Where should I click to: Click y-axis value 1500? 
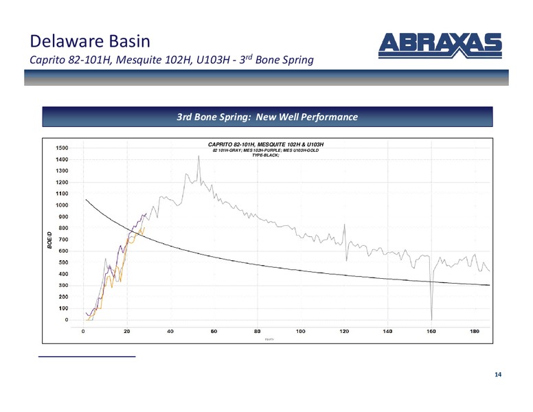(x=62, y=148)
